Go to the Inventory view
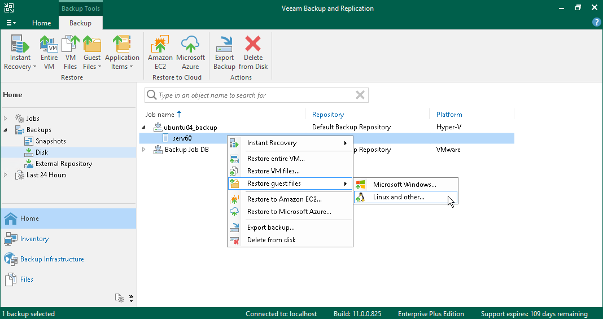The width and height of the screenshot is (603, 319). [x=34, y=239]
